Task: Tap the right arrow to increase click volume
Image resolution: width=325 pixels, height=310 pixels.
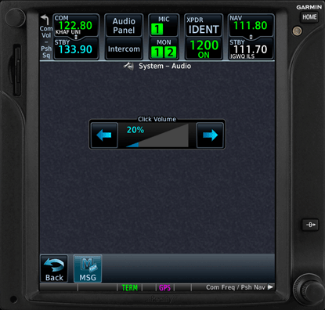Action: (210, 135)
